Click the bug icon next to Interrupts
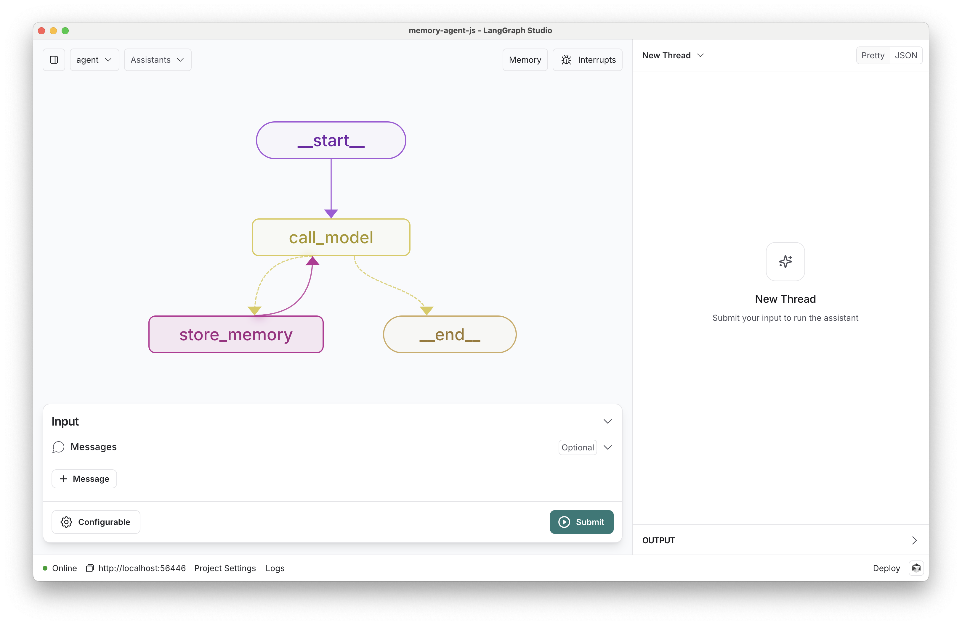962x625 pixels. point(566,60)
